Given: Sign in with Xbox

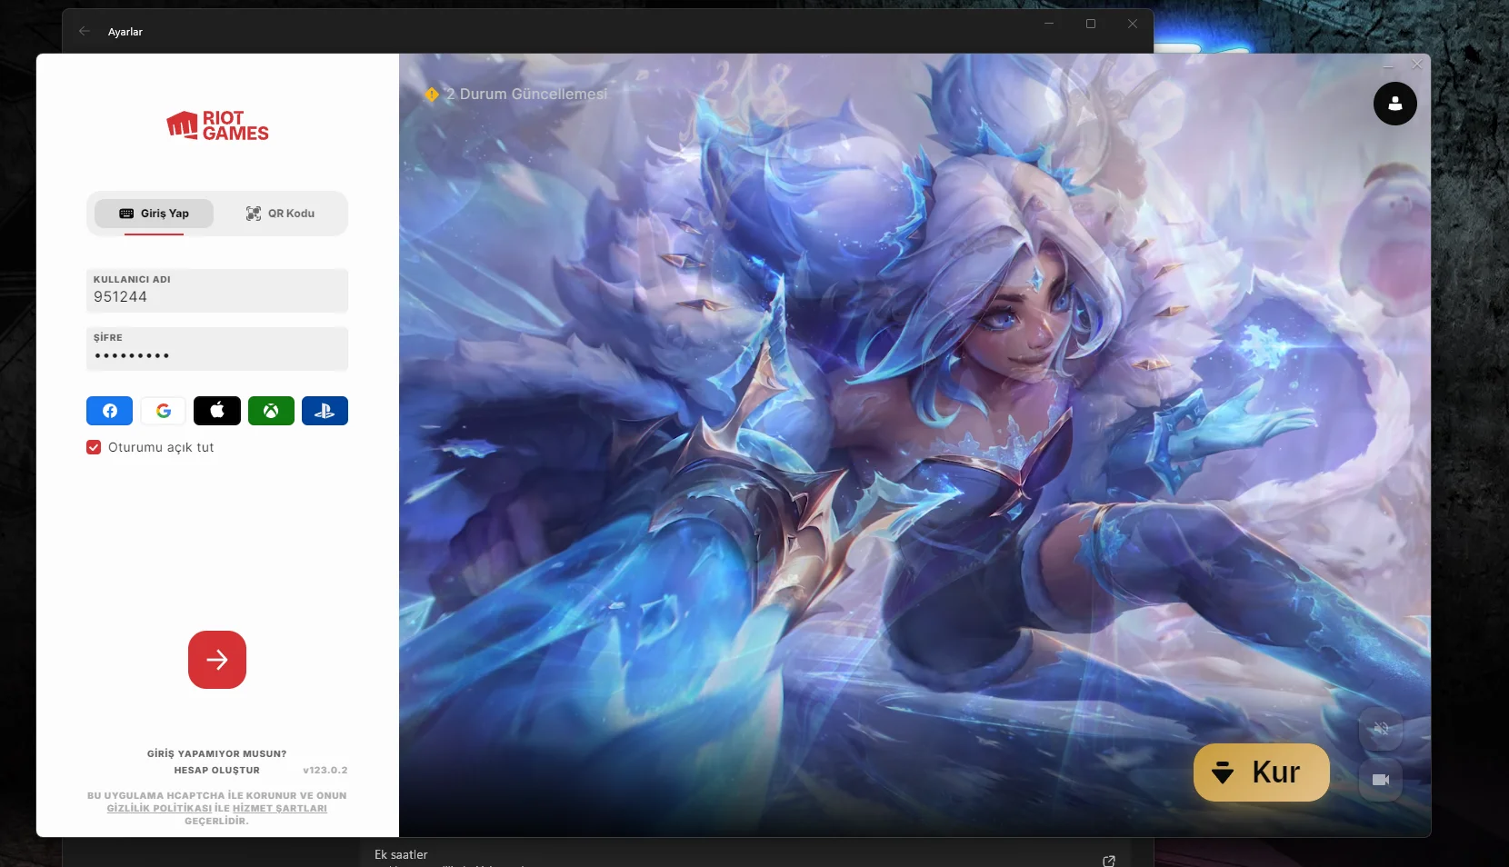Looking at the screenshot, I should click(x=271, y=411).
